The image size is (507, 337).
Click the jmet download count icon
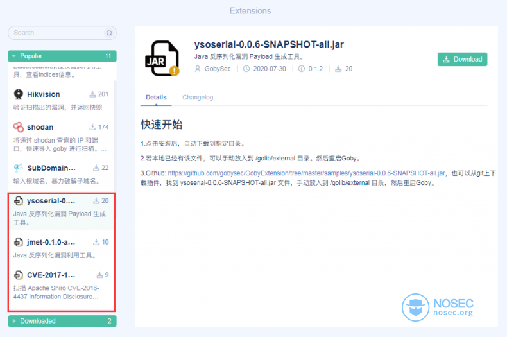coord(96,242)
